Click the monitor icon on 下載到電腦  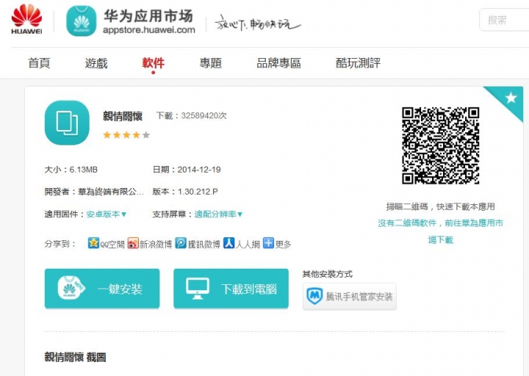click(198, 289)
